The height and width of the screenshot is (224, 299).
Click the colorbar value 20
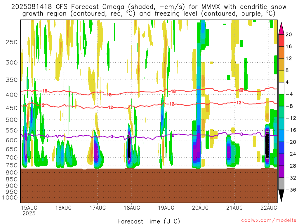pyautogui.click(x=288, y=34)
